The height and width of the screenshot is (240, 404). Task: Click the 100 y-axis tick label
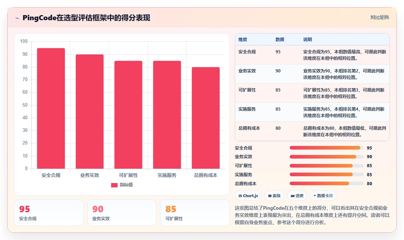(x=24, y=41)
